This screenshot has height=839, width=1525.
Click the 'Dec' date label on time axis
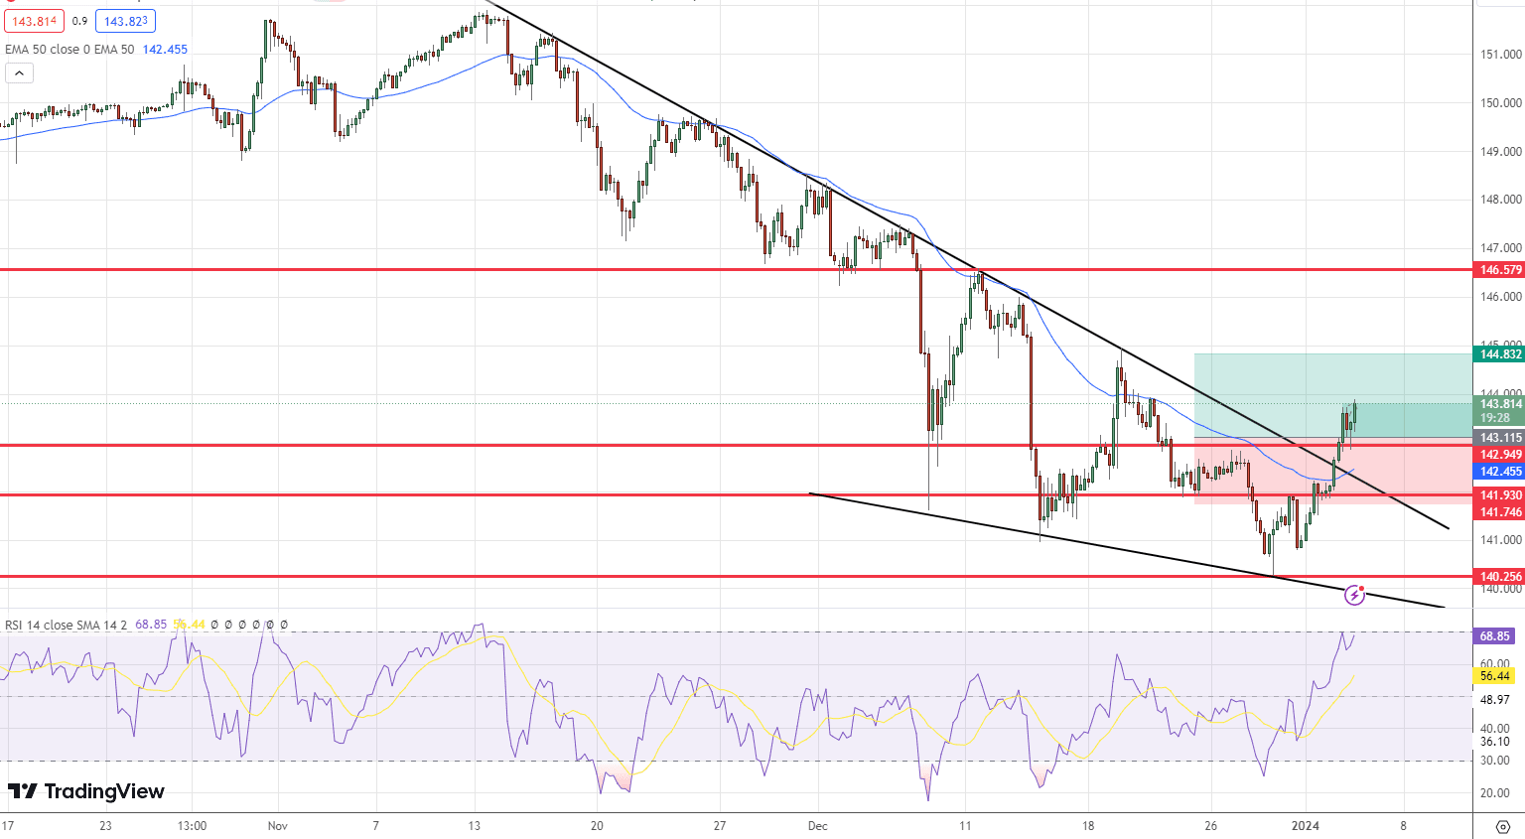[818, 826]
